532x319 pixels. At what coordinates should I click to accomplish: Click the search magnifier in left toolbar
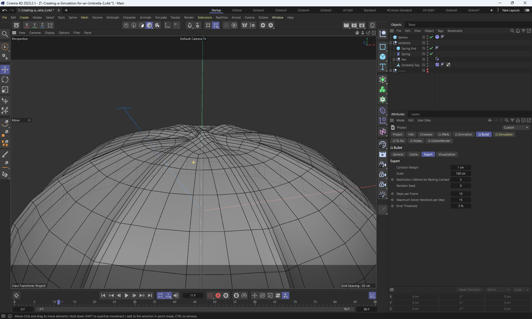pyautogui.click(x=5, y=34)
